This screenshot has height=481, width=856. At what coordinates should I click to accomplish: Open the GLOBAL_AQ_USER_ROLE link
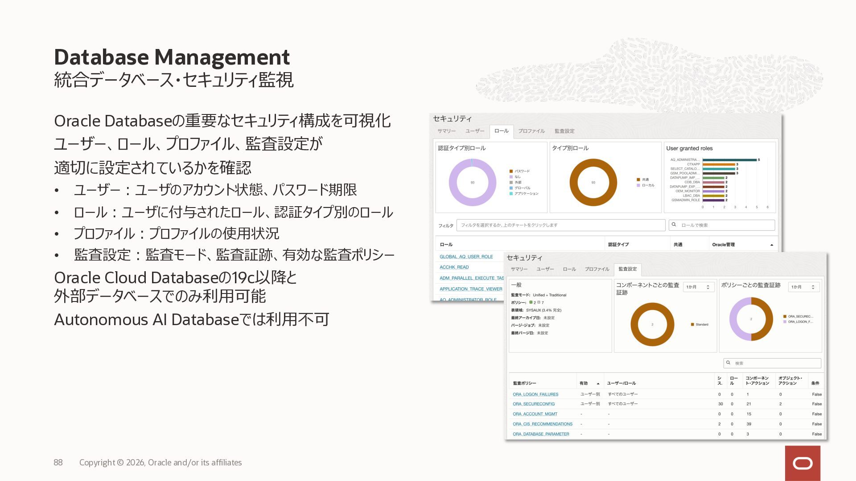pyautogui.click(x=466, y=257)
